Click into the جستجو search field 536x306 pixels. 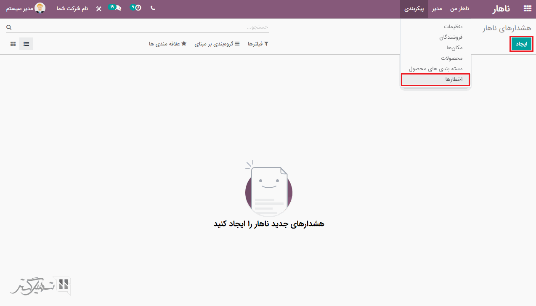139,27
